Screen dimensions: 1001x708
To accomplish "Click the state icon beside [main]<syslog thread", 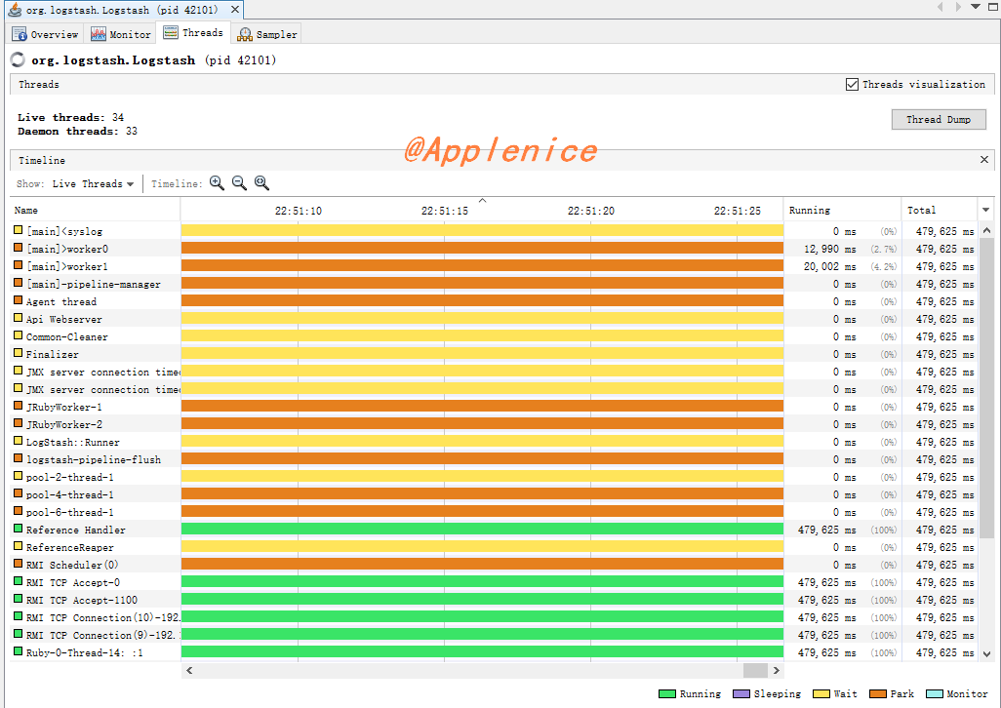I will (x=19, y=230).
